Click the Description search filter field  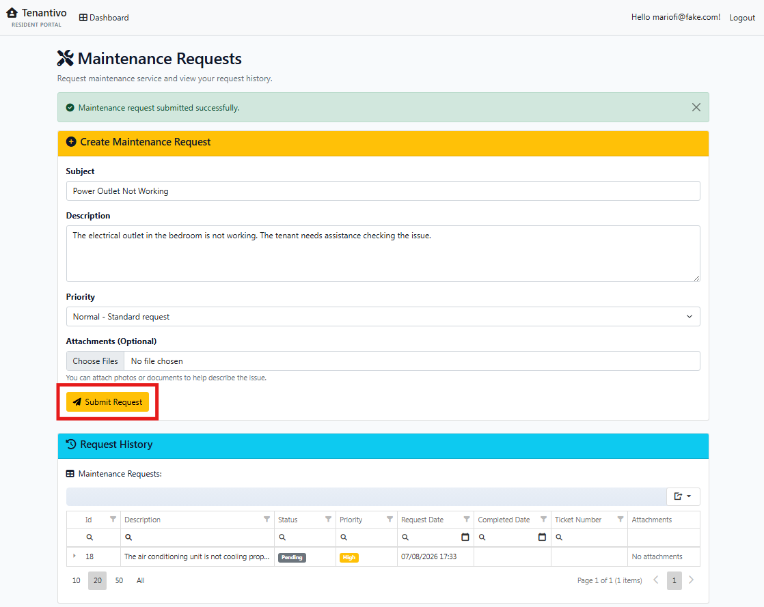tap(197, 537)
